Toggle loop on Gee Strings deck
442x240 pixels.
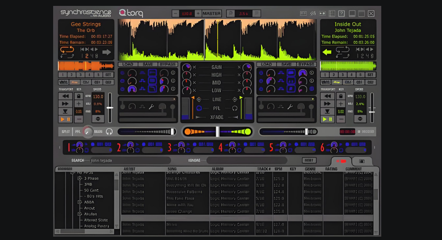point(67,50)
